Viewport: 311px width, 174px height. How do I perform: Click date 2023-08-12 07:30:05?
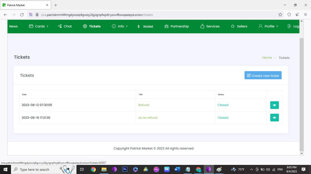tap(37, 105)
